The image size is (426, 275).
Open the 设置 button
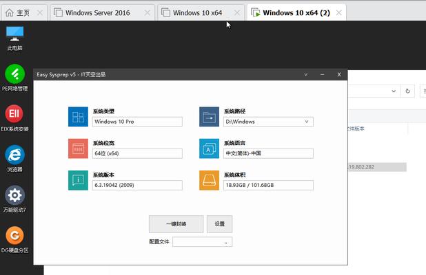pos(219,224)
